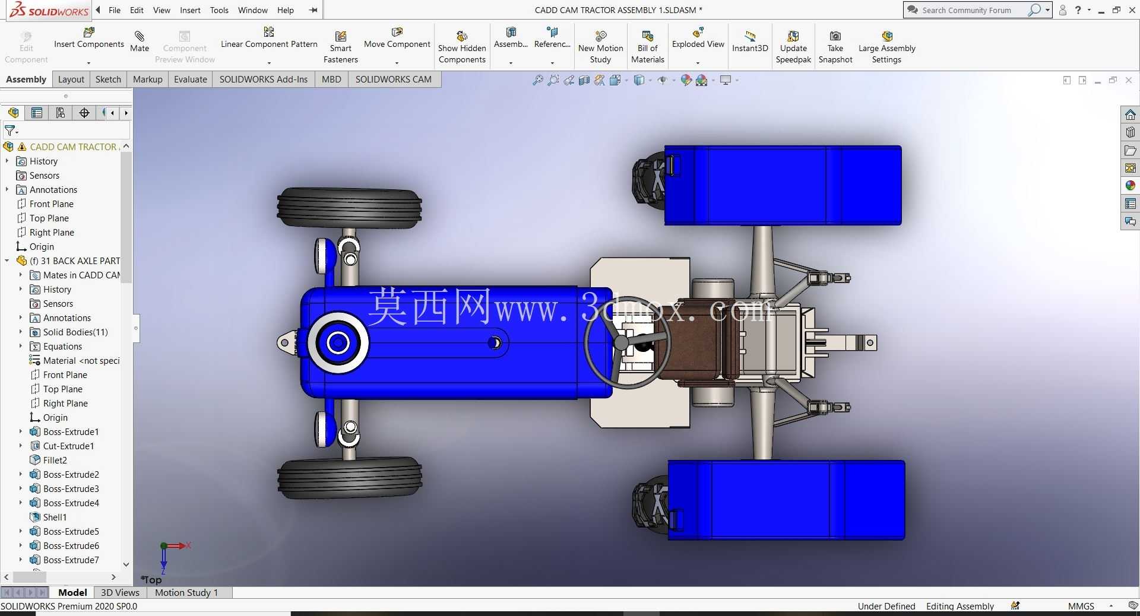Open the Design Library pane
Viewport: 1140px width, 616px height.
1130,132
